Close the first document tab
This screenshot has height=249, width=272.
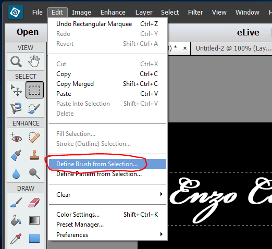(185, 48)
